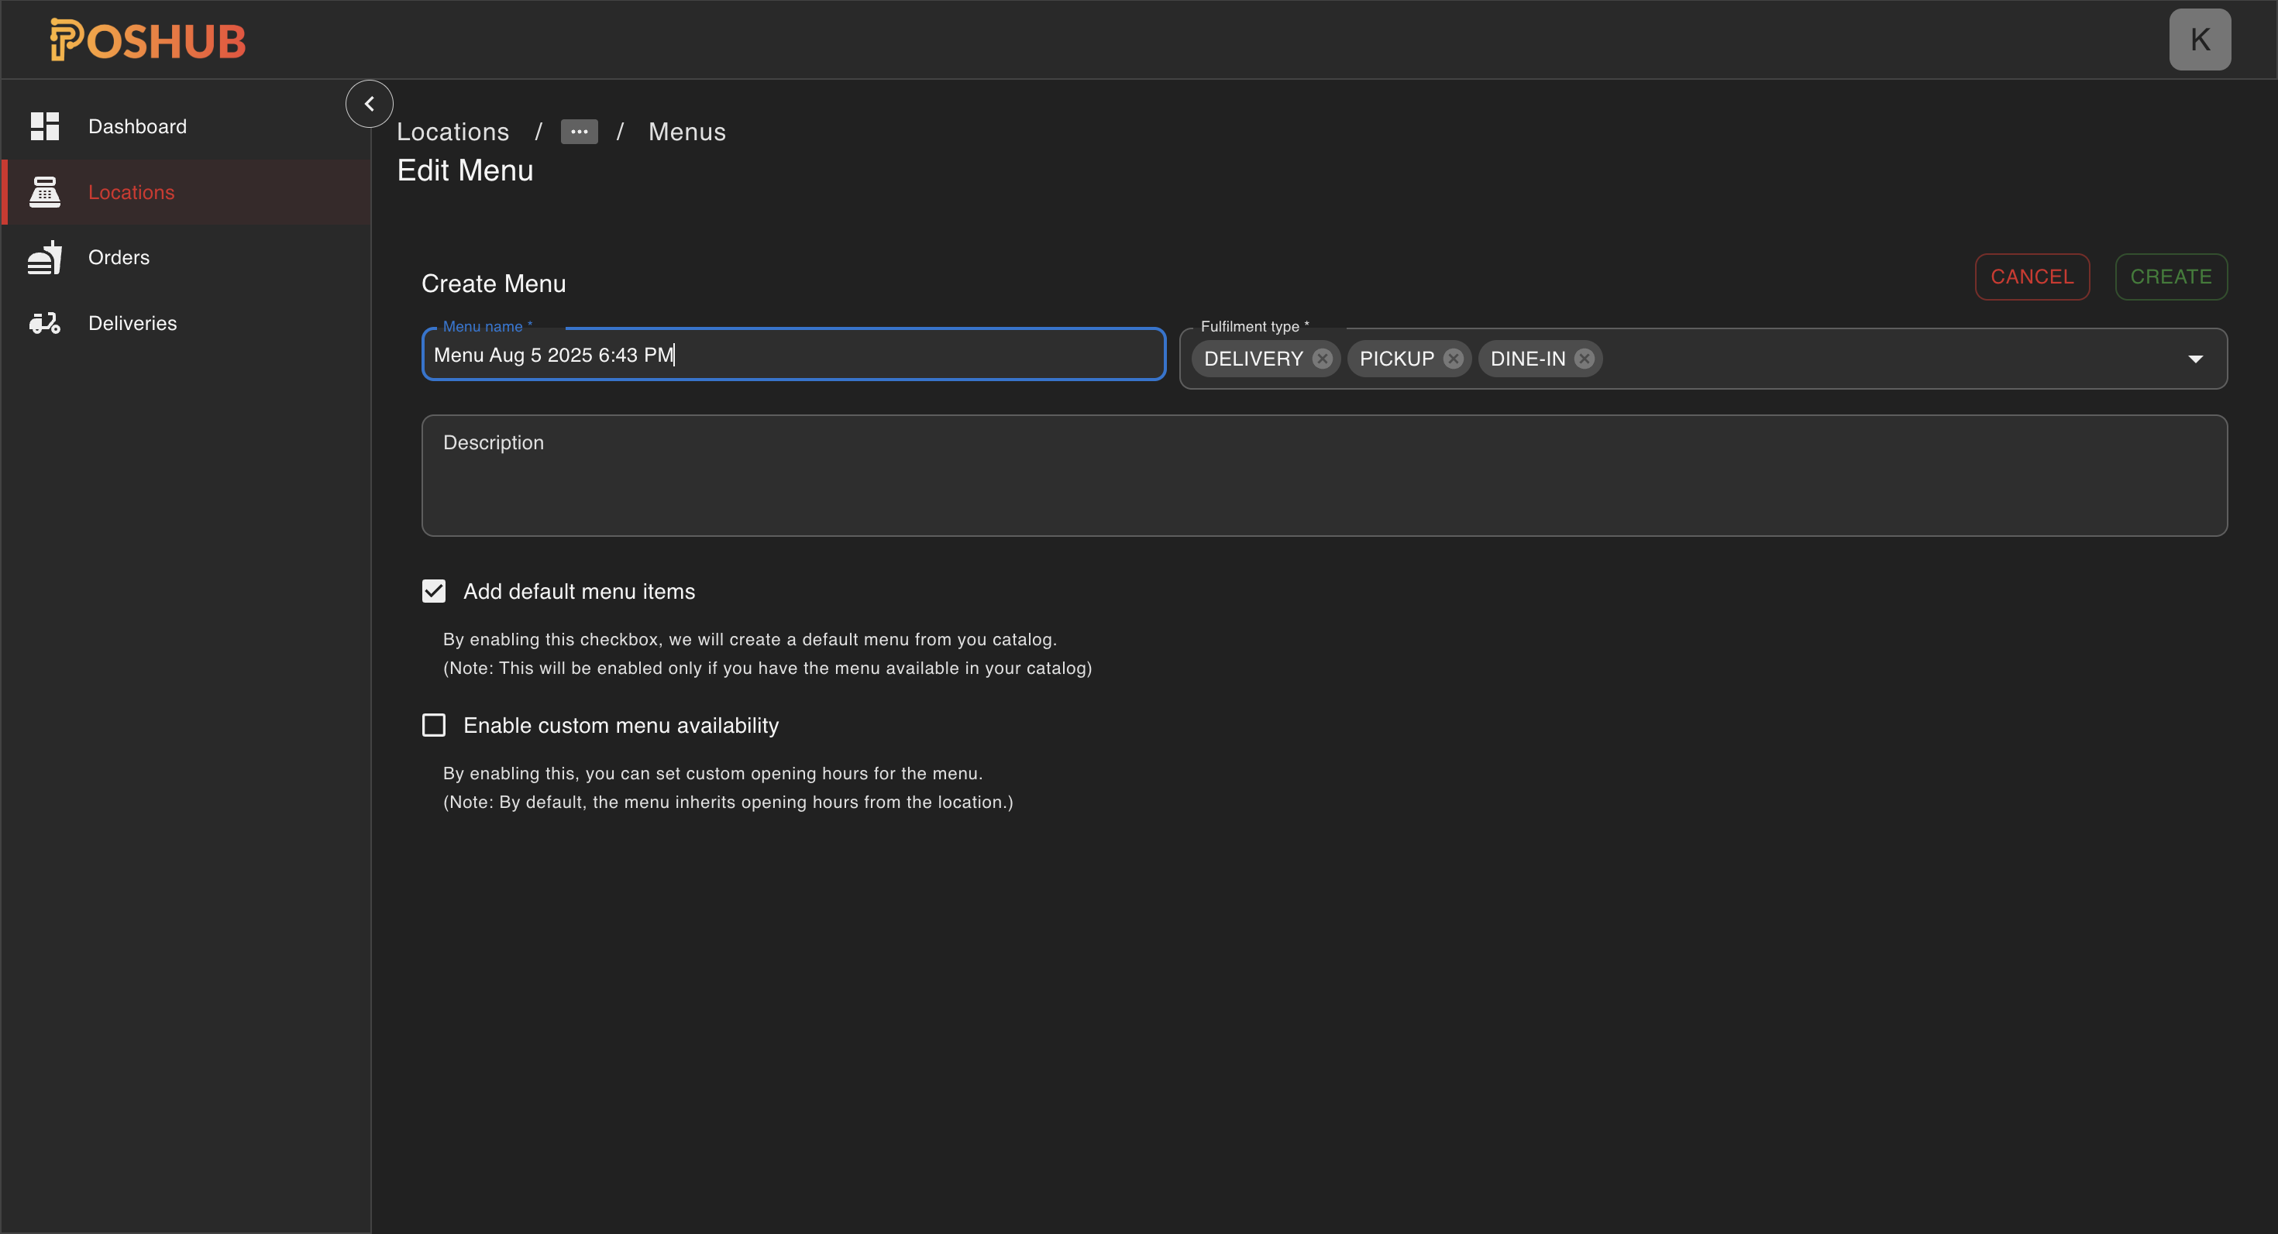2278x1234 pixels.
Task: Select the Orders icon in the sidebar
Action: pyautogui.click(x=44, y=256)
